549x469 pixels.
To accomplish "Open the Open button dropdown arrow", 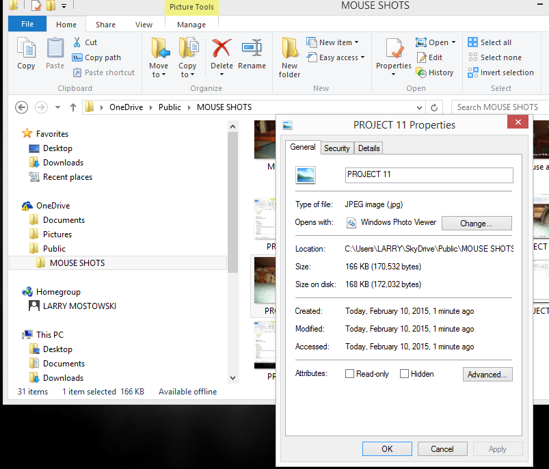I will [x=453, y=42].
